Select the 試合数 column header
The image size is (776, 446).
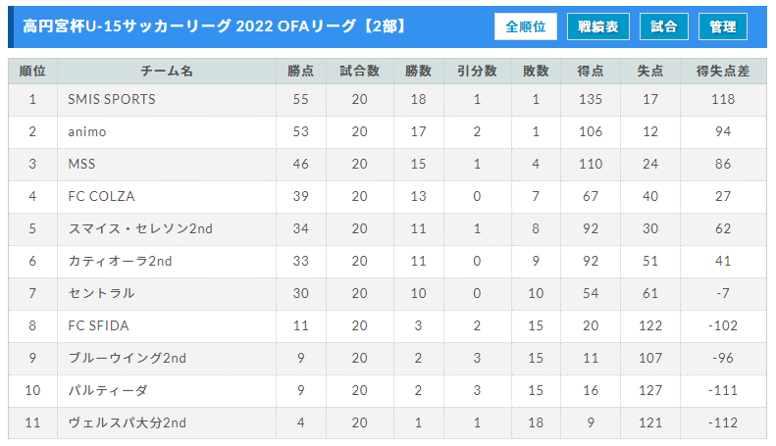click(360, 72)
